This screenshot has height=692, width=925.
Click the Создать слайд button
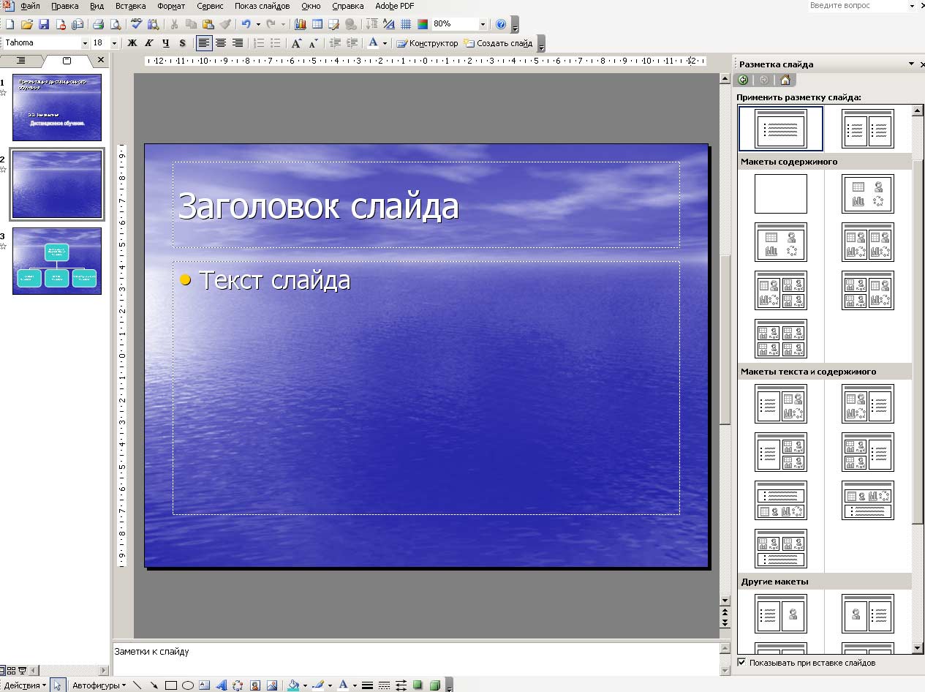point(499,43)
